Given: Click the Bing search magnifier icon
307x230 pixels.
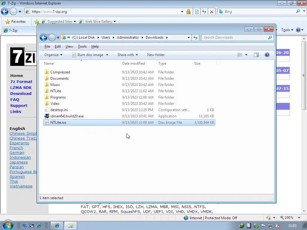Looking at the screenshot, I should [298, 11].
